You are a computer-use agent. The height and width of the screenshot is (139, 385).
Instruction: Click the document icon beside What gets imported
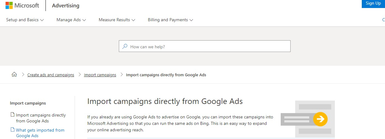(13, 130)
